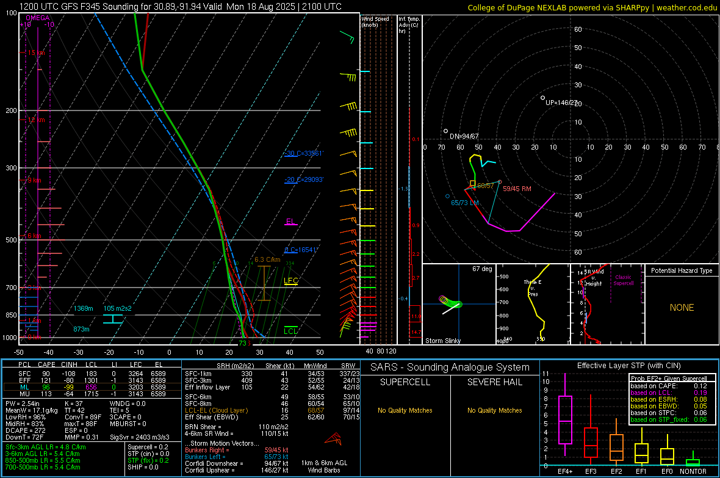This screenshot has height=478, width=720.
Task: Click the red 1km & 6km wind barb graphic
Action: [x=333, y=439]
